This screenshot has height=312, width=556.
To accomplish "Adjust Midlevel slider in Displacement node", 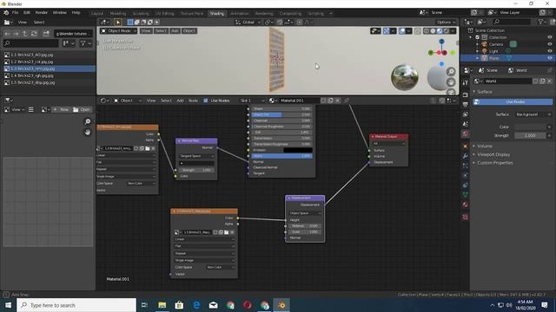I will click(305, 225).
